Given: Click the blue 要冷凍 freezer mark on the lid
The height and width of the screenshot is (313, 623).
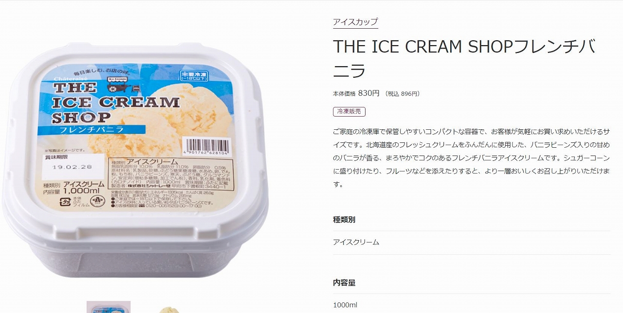Looking at the screenshot, I should tap(194, 75).
